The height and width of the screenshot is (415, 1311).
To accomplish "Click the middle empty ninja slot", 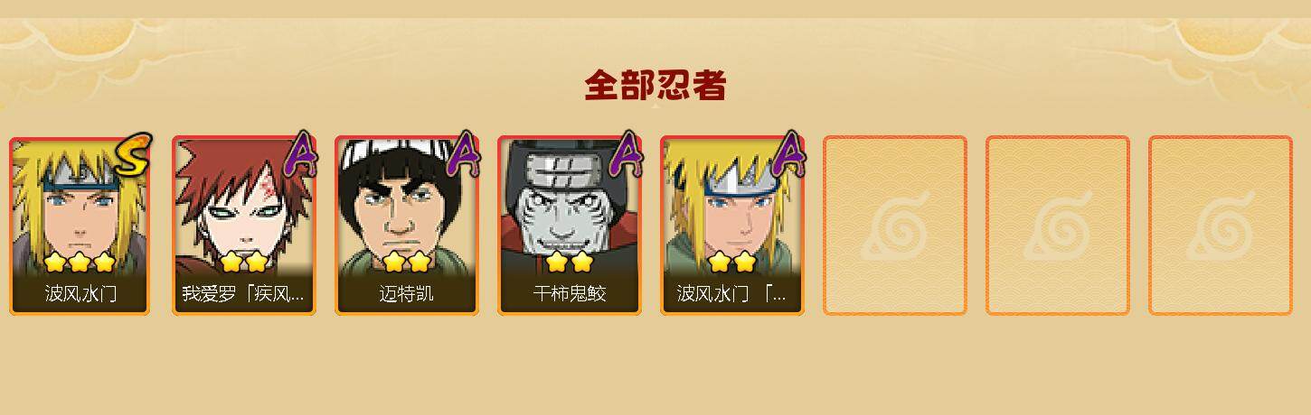I will pyautogui.click(x=1058, y=226).
